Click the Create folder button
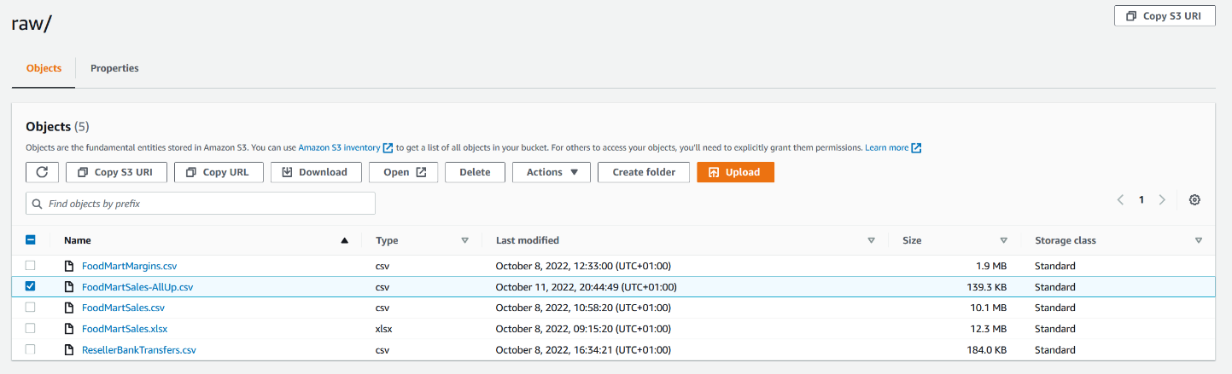Image resolution: width=1232 pixels, height=374 pixels. click(644, 172)
